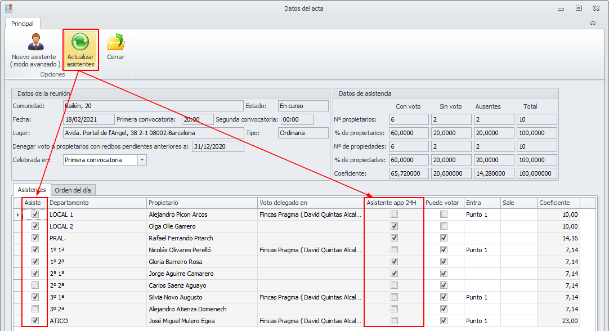This screenshot has width=609, height=331.
Task: Collapse the ribbon with the chevron arrow
Action: tap(593, 23)
